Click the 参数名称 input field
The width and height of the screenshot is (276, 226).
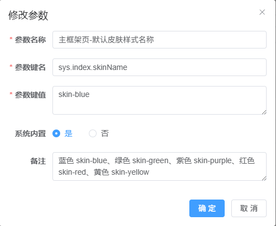[x=160, y=40]
